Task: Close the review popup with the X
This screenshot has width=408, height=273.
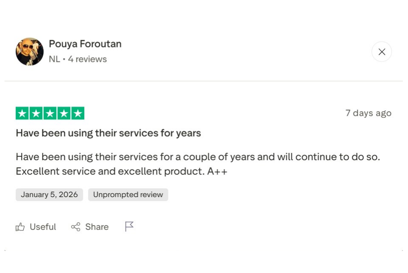Action: tap(381, 52)
